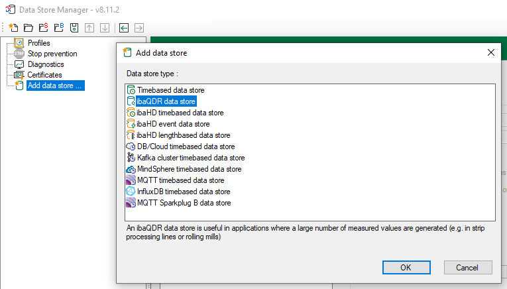Click the Timebased data store icon
Viewport: 507px width, 289px height.
(x=131, y=90)
